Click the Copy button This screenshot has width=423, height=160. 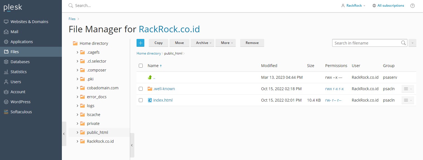[x=159, y=43]
